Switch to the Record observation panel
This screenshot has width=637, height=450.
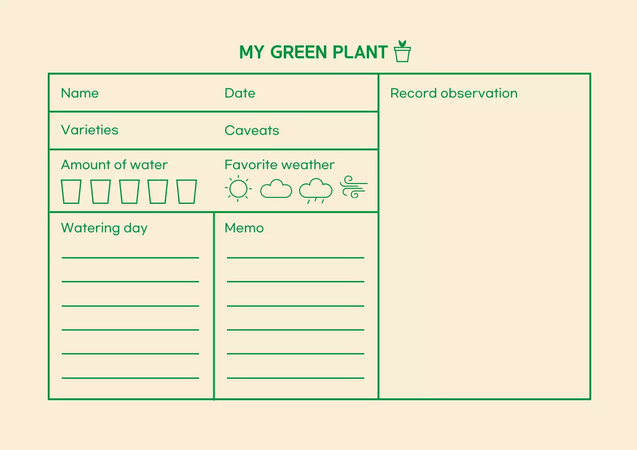click(x=454, y=93)
